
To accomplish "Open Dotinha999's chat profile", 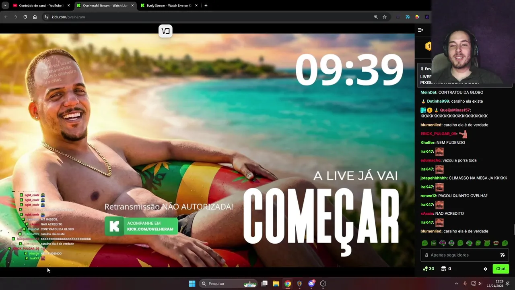I will (x=438, y=101).
